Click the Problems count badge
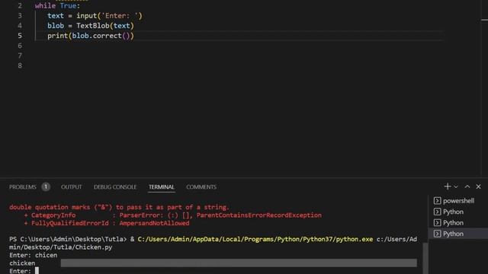The image size is (488, 274). point(46,186)
